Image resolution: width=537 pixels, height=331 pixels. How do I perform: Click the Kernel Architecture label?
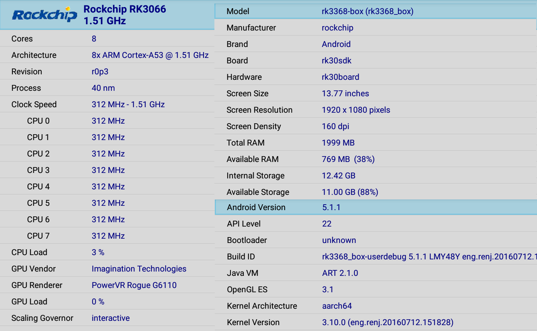pos(262,306)
